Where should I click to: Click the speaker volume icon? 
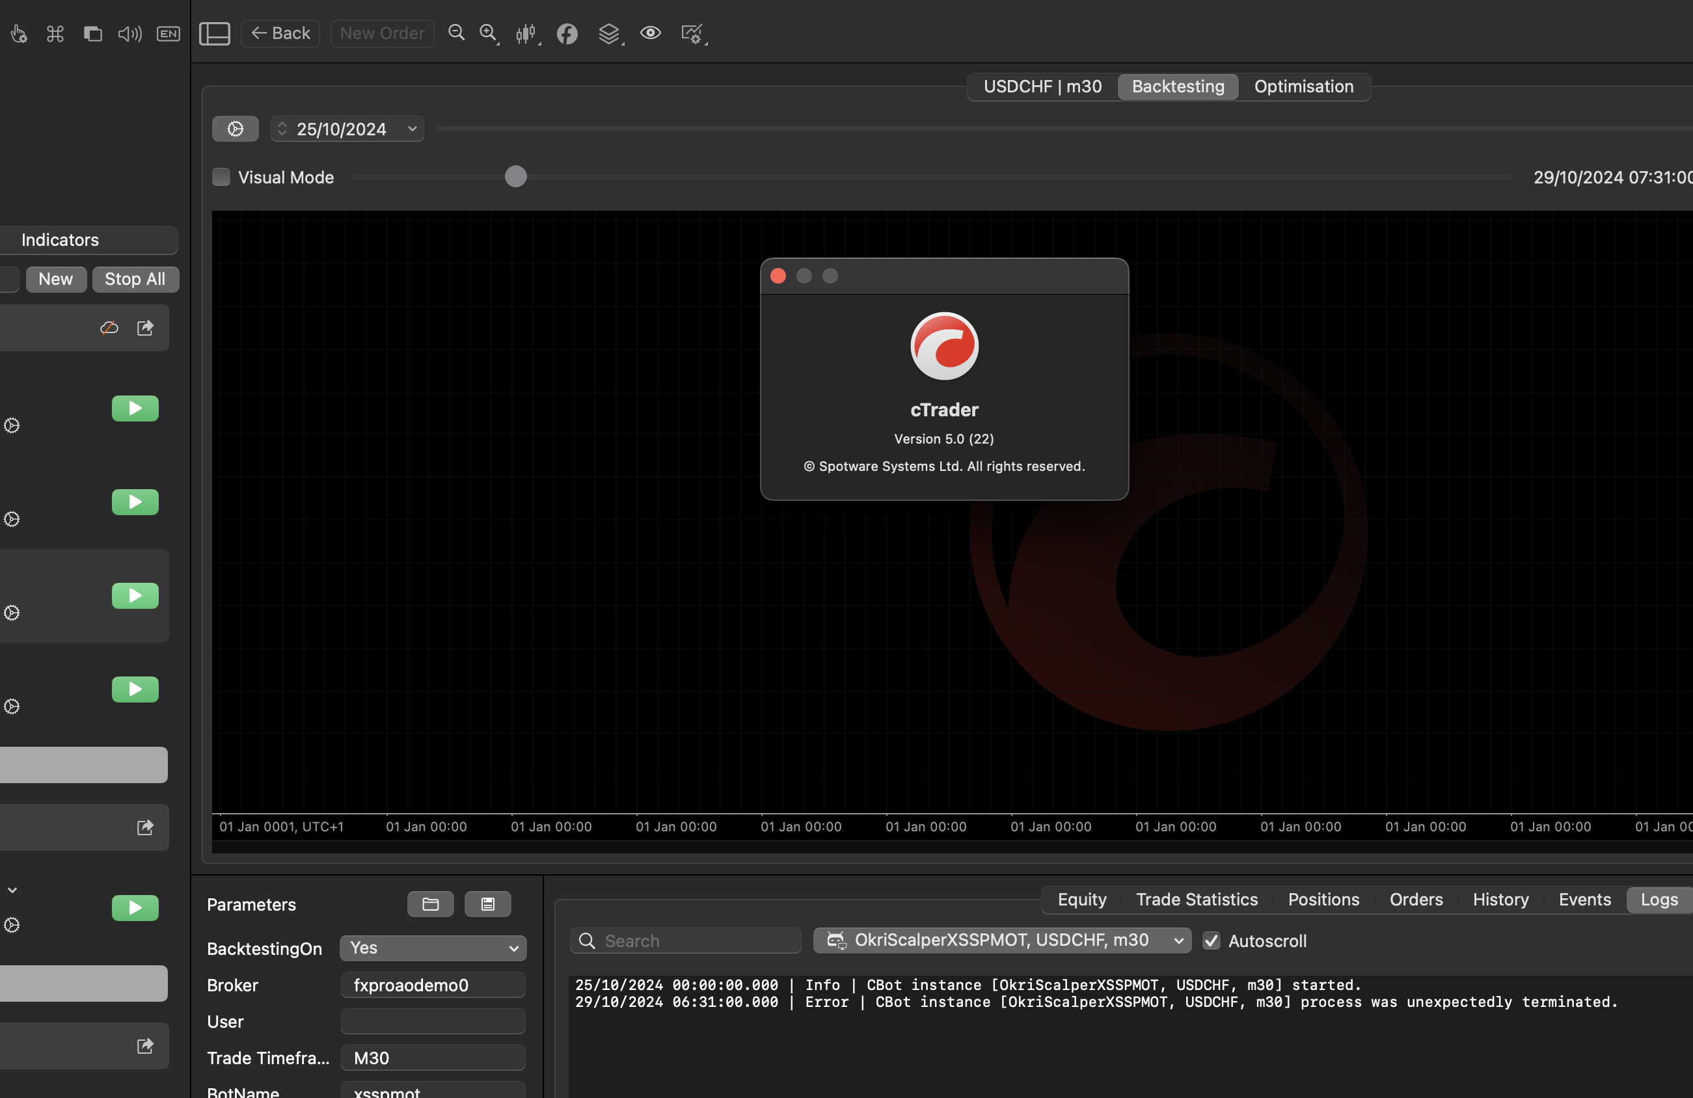(x=129, y=33)
